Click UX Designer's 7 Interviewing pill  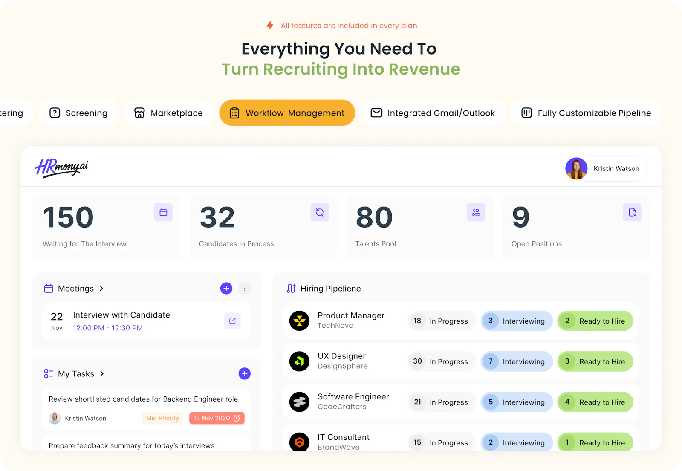pos(517,361)
